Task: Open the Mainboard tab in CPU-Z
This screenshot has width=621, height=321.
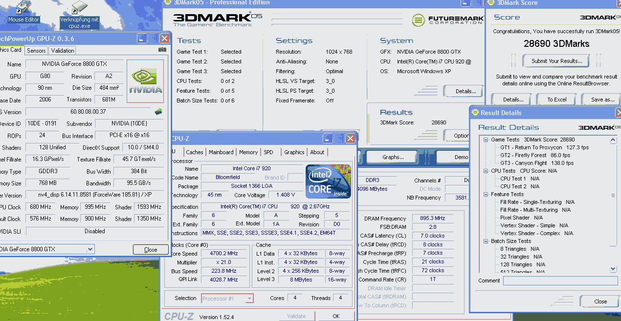Action: click(x=221, y=152)
